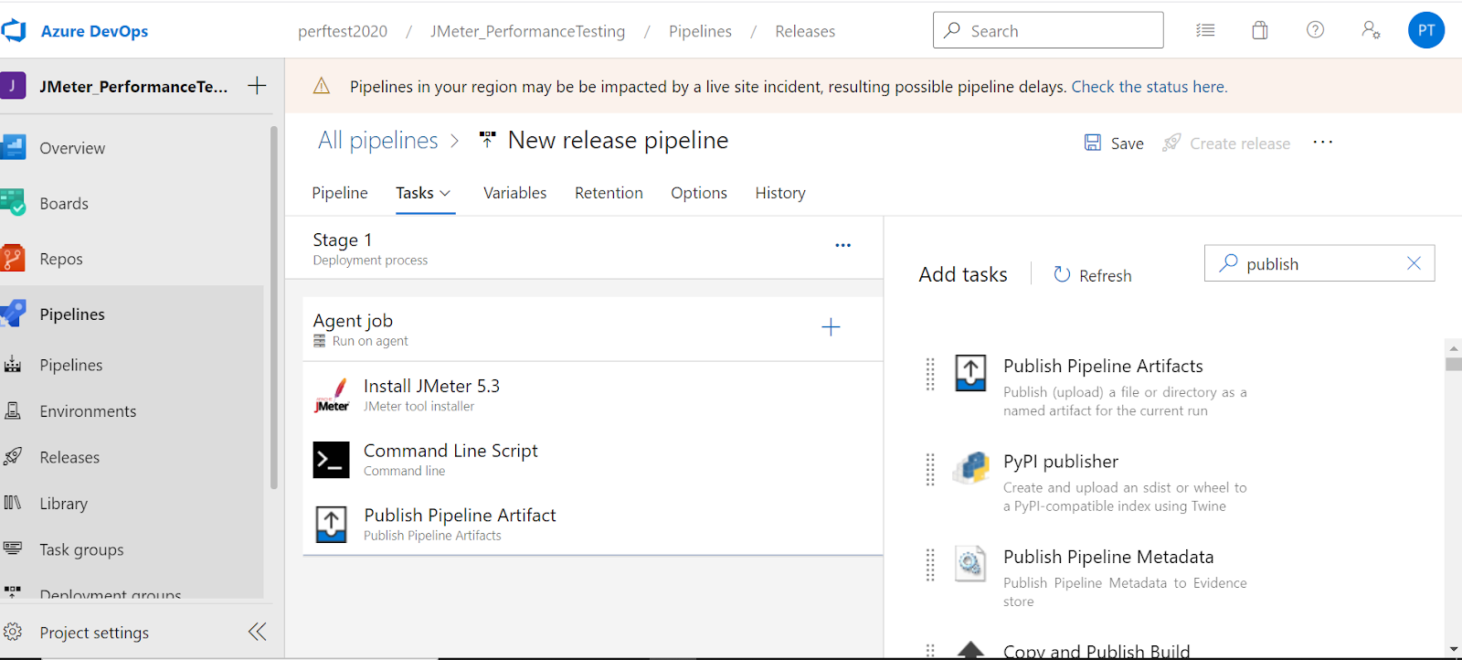Select the Pipelines hub in sidebar

(x=72, y=314)
